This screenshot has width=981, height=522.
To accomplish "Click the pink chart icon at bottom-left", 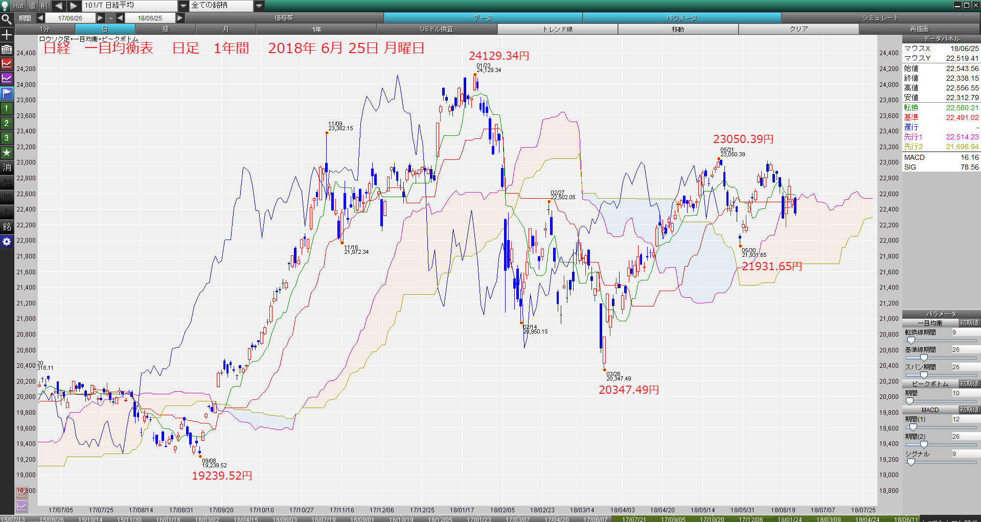I will (x=21, y=492).
